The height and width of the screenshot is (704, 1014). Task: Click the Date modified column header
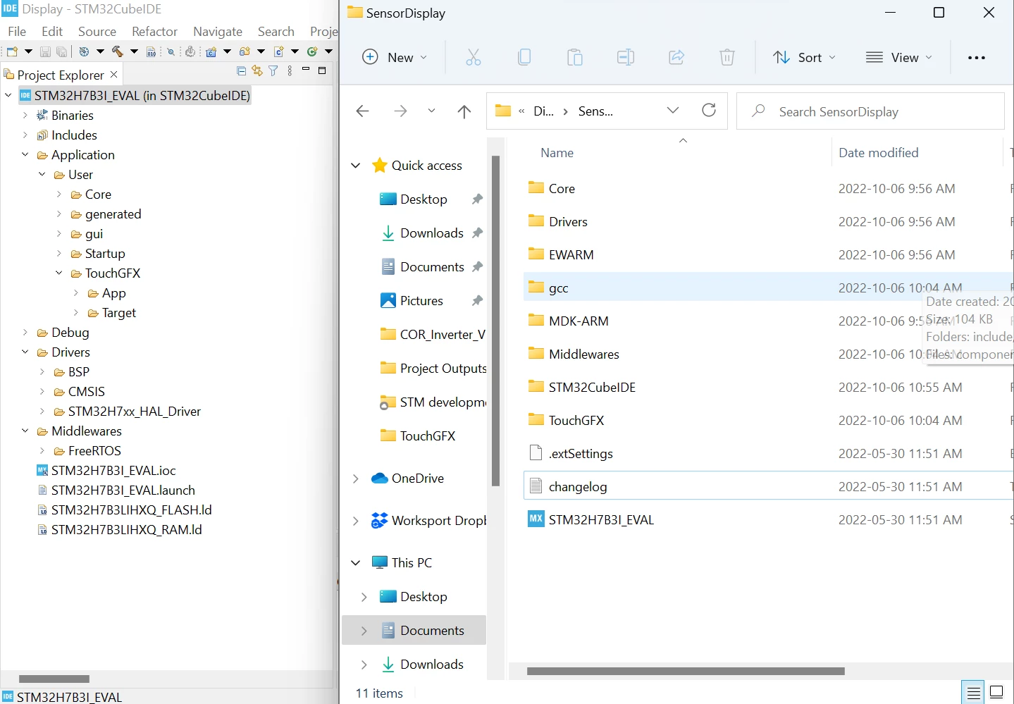879,153
